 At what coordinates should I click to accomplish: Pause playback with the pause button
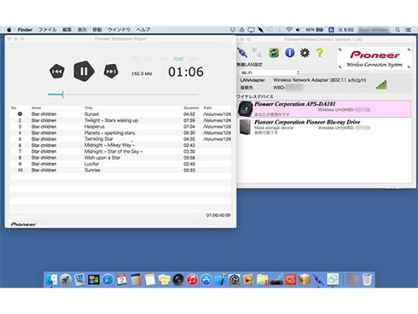tap(84, 71)
